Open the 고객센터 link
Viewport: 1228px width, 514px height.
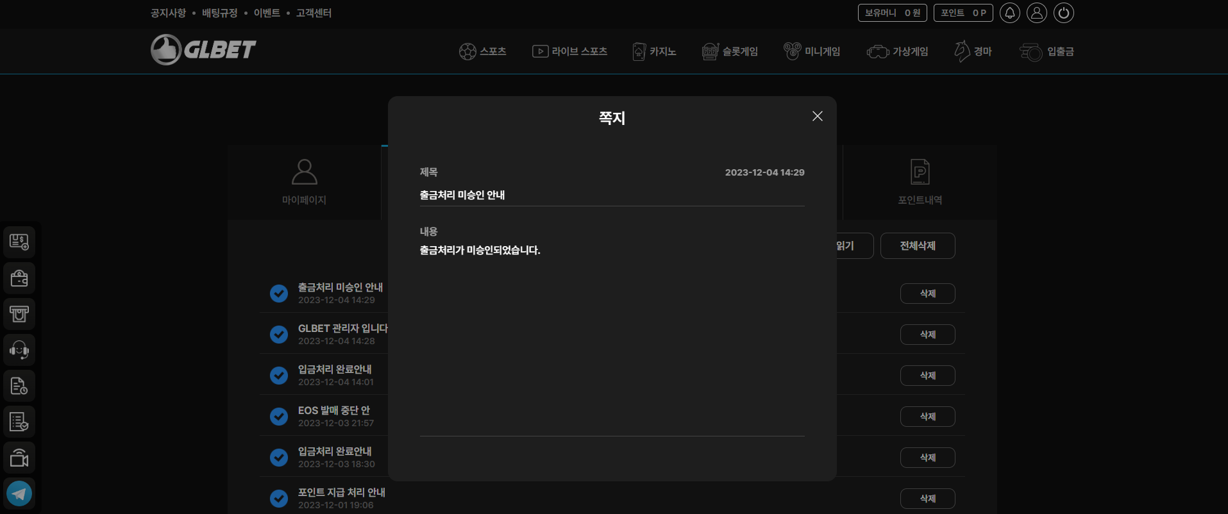coord(314,13)
